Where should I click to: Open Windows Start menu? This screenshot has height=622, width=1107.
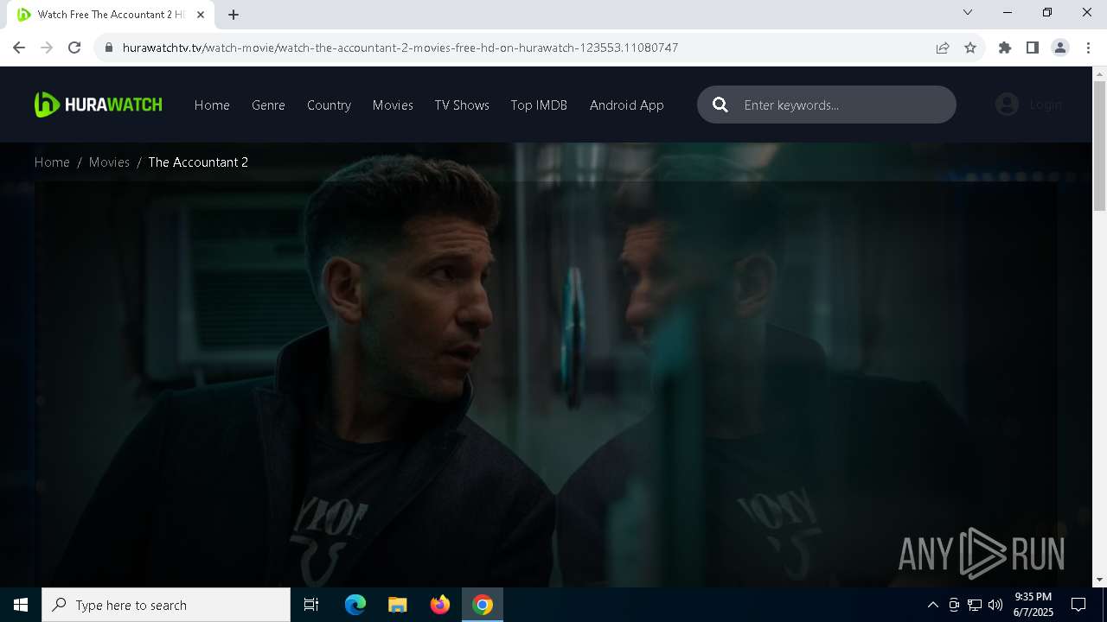tap(21, 605)
